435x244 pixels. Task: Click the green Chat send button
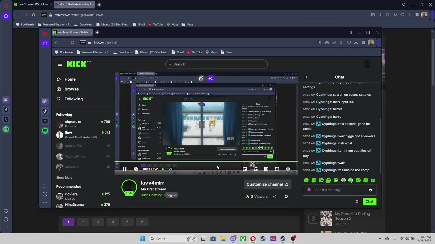(369, 202)
